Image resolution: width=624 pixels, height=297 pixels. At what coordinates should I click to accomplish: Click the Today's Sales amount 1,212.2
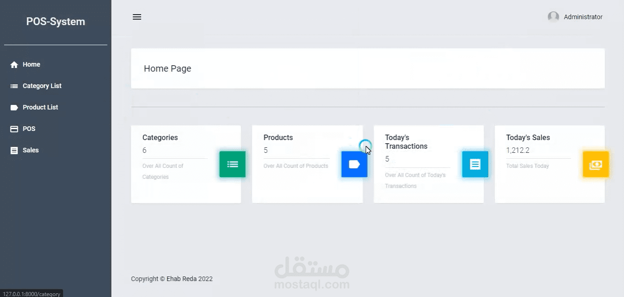tap(518, 150)
